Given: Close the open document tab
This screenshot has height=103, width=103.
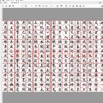Looking at the screenshot, I should 21,3.
